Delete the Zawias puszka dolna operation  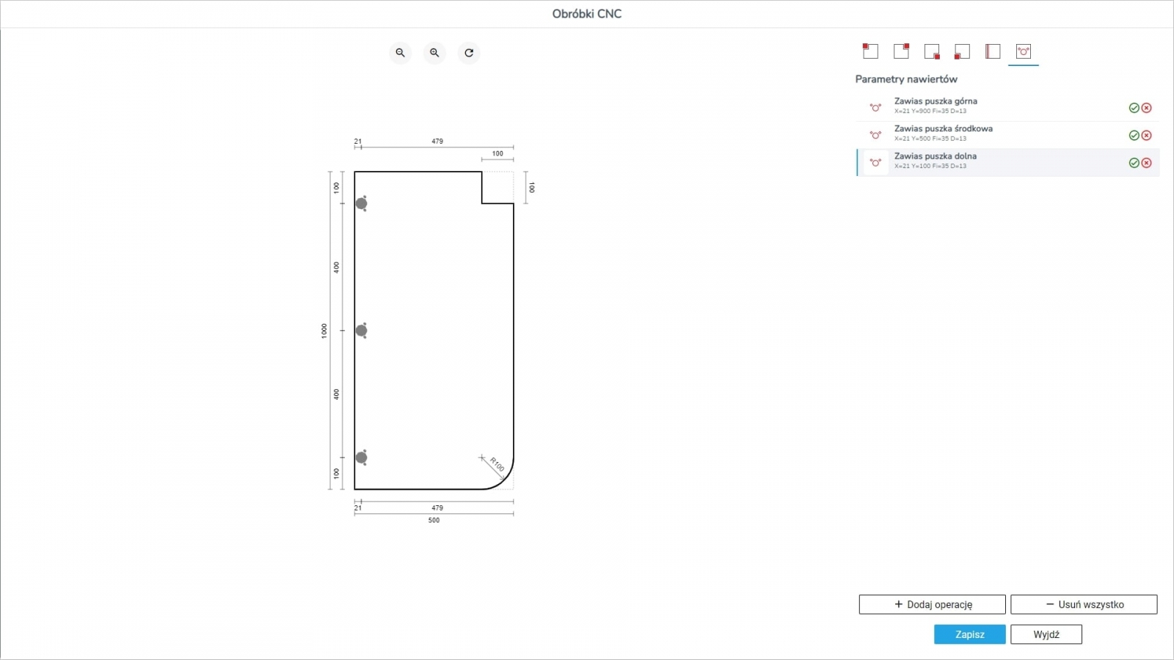click(x=1146, y=163)
